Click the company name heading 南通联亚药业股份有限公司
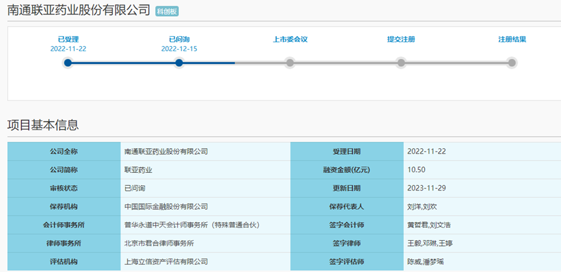The height and width of the screenshot is (272, 561). [78, 11]
